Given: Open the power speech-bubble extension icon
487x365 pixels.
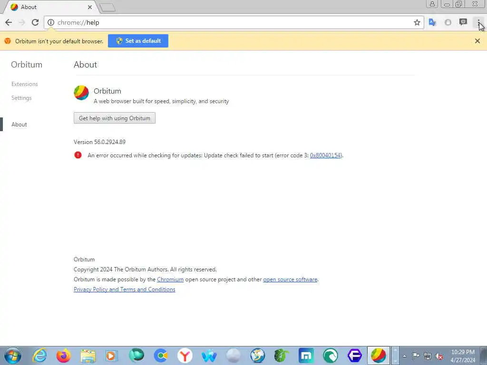Looking at the screenshot, I should tap(463, 22).
